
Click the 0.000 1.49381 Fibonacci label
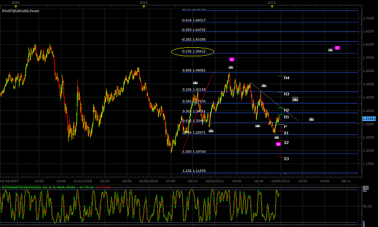coord(194,70)
